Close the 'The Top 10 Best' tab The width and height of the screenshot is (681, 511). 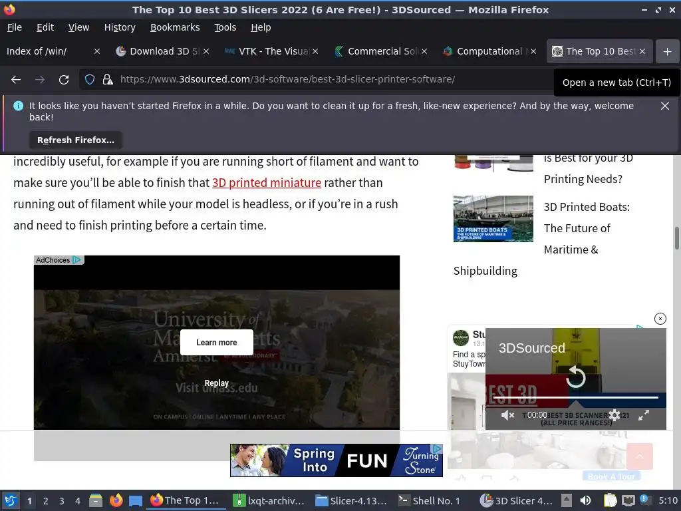(642, 51)
